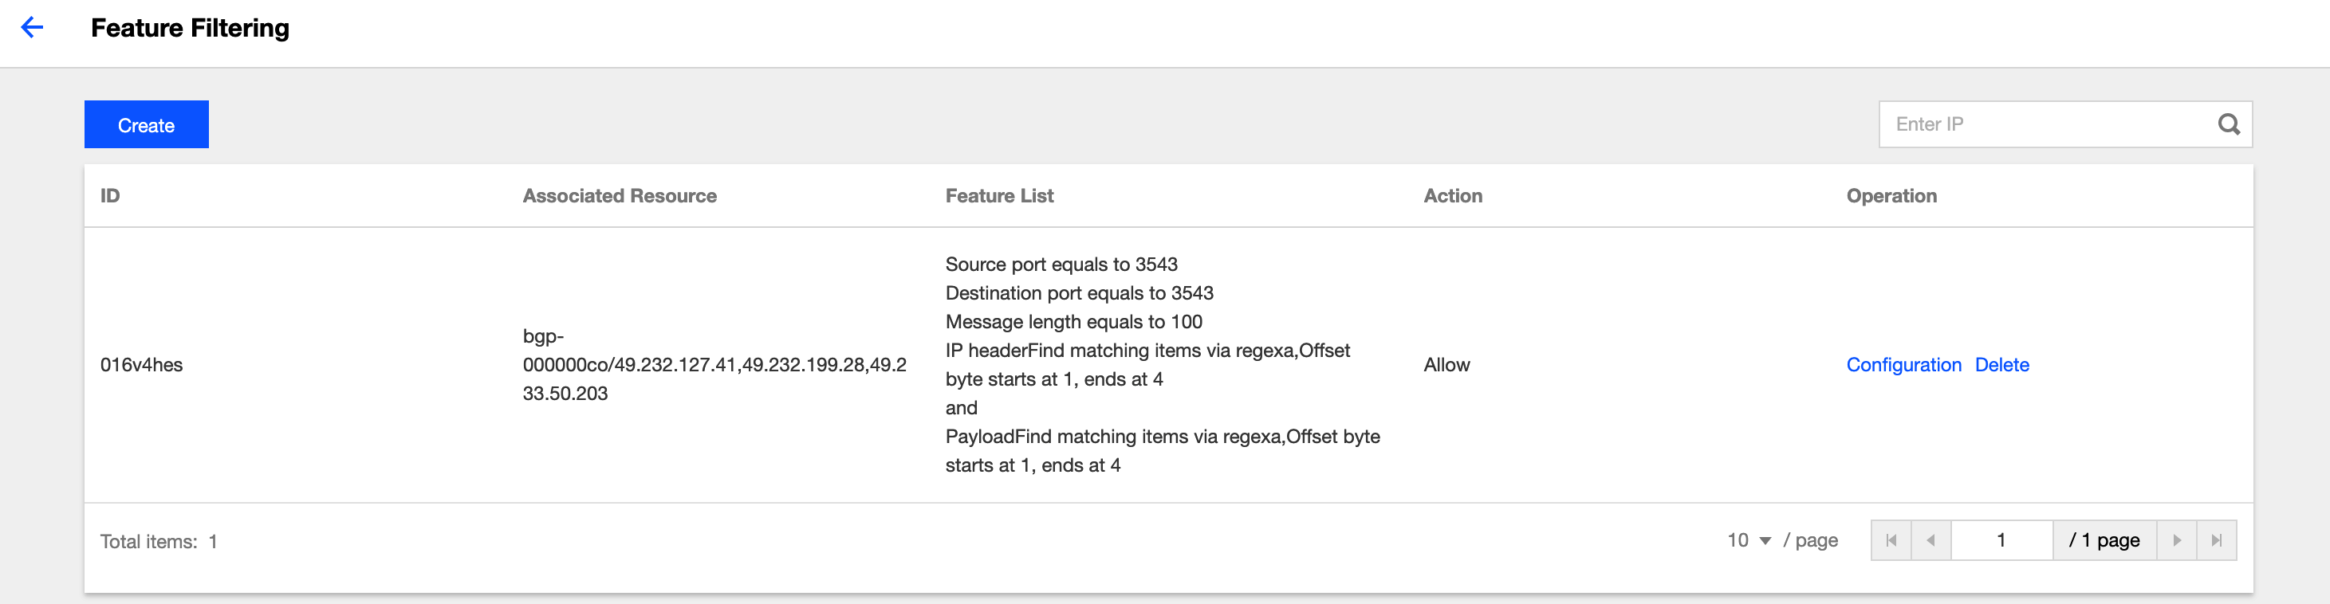Viewport: 2330px width, 604px height.
Task: Go to first page pagination icon
Action: (x=1891, y=541)
